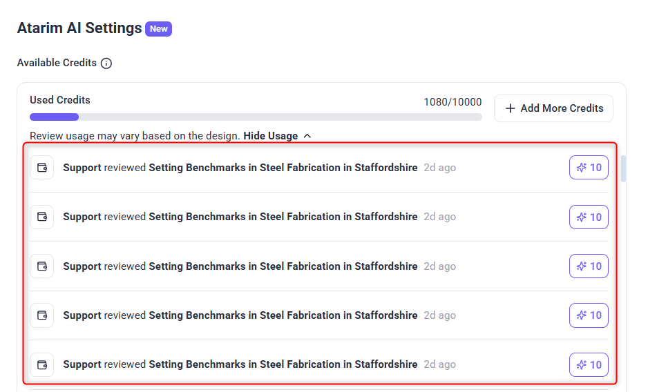Collapse usage list with Hide Usage
648x392 pixels.
point(270,136)
